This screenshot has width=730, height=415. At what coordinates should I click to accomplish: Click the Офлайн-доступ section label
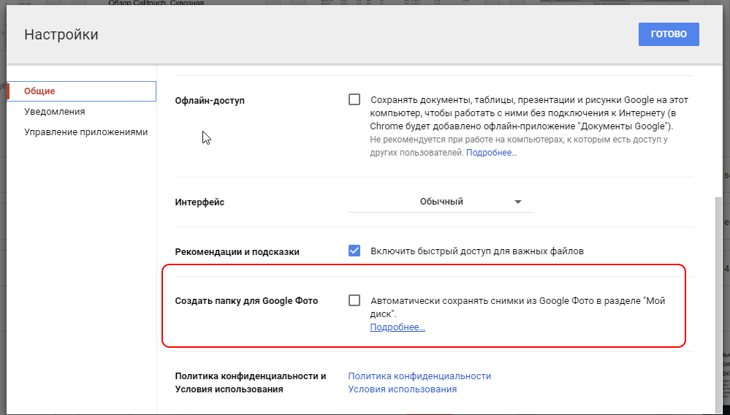(x=210, y=101)
